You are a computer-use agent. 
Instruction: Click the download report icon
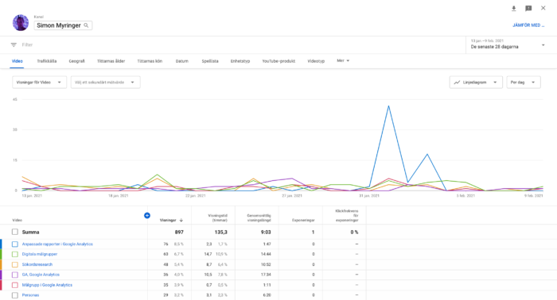(x=514, y=8)
